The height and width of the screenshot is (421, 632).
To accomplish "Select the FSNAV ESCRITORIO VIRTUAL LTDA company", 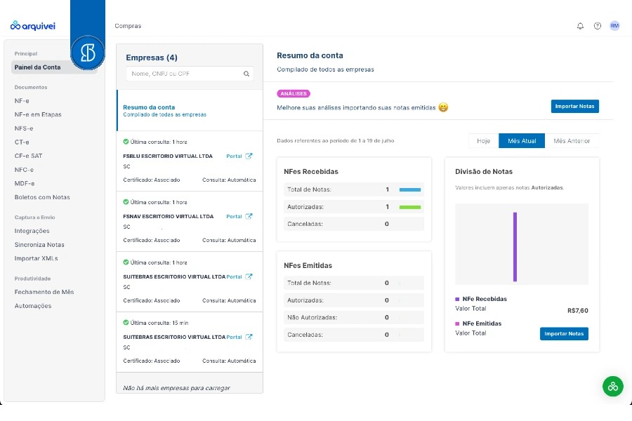I will click(x=169, y=216).
